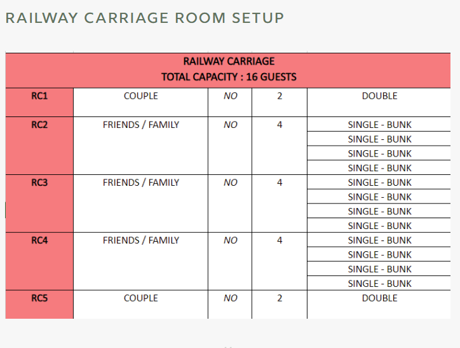460x348 pixels.
Task: Click the FRIENDS / FAMILY cell for RC2
Action: point(141,146)
